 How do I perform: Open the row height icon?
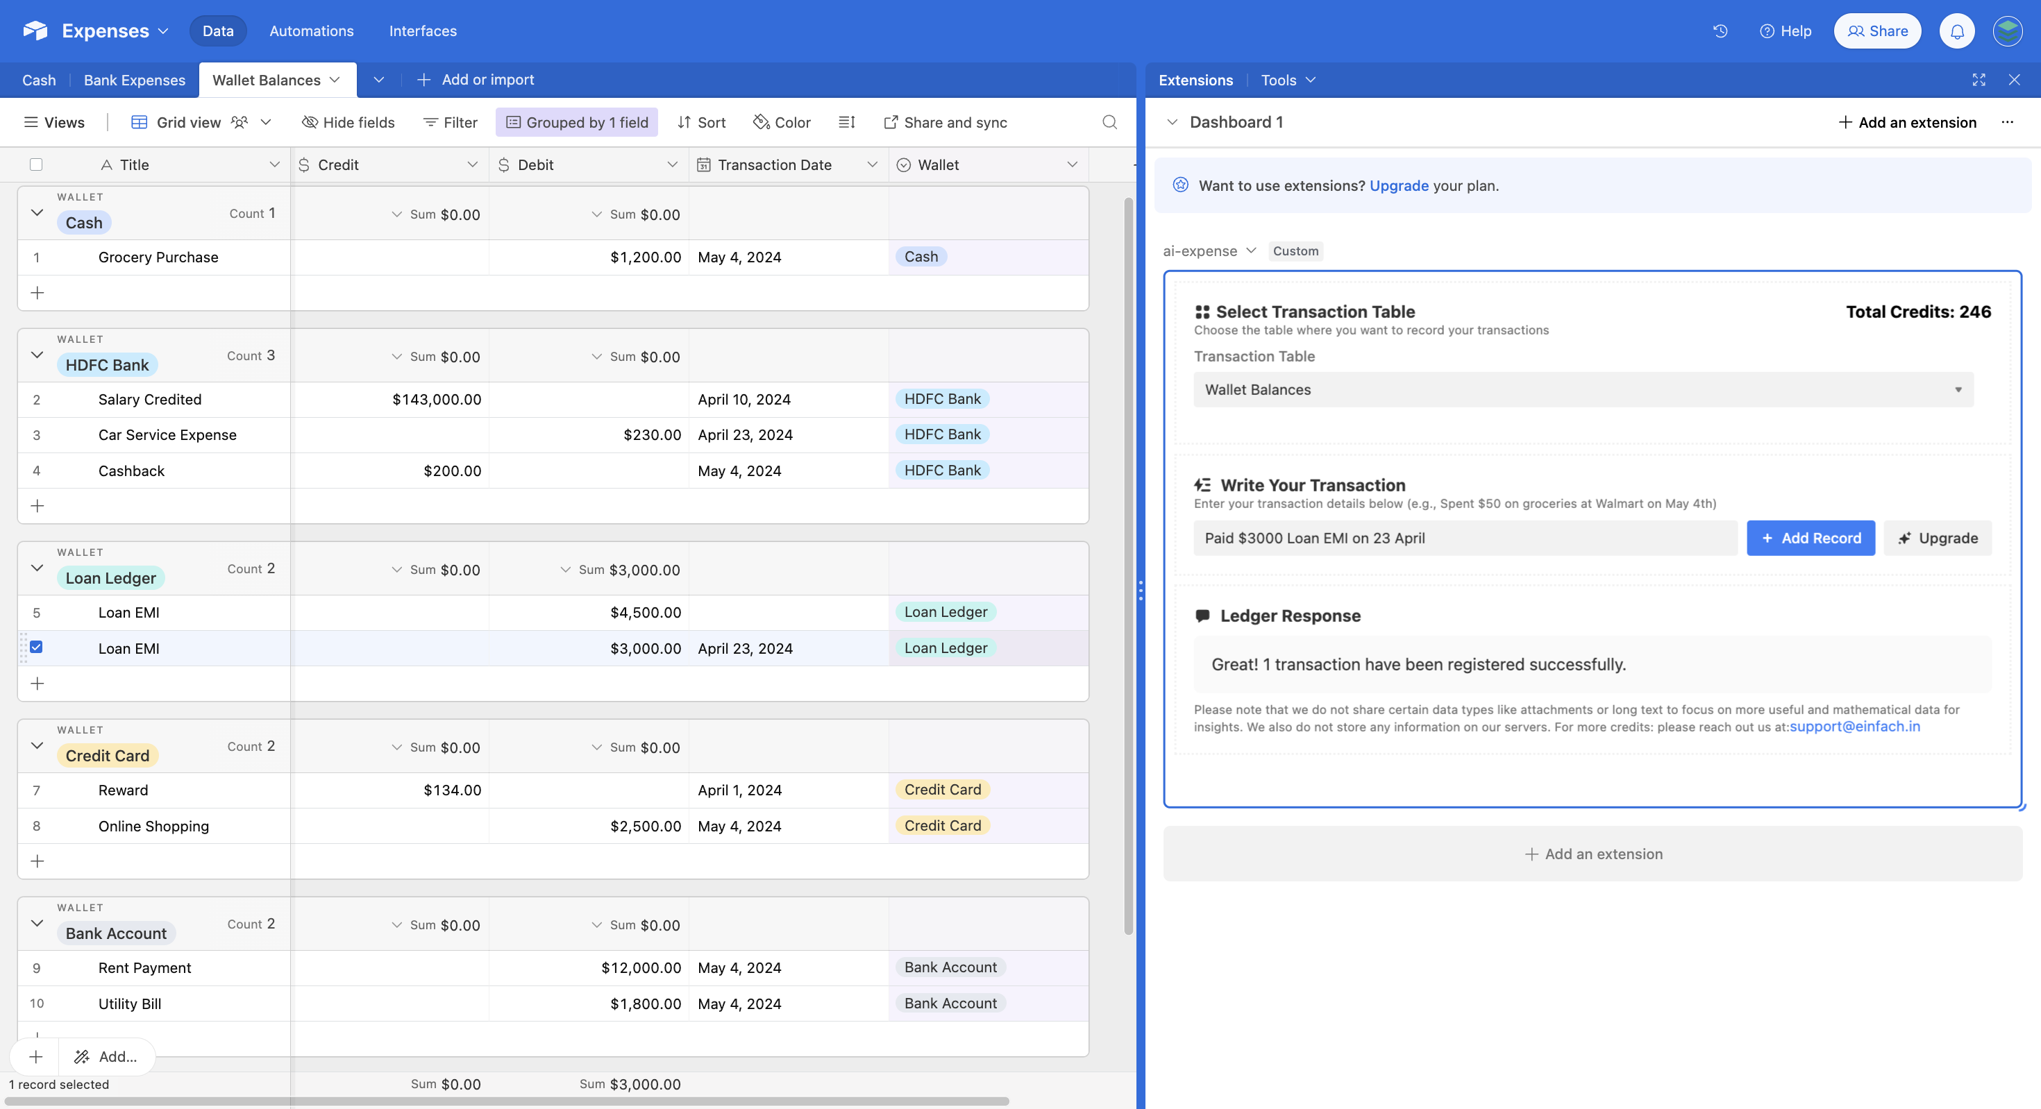coord(846,122)
